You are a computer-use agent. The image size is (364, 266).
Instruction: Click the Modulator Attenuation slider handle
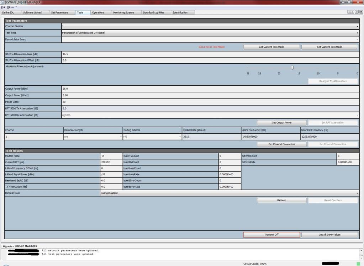[292, 68]
